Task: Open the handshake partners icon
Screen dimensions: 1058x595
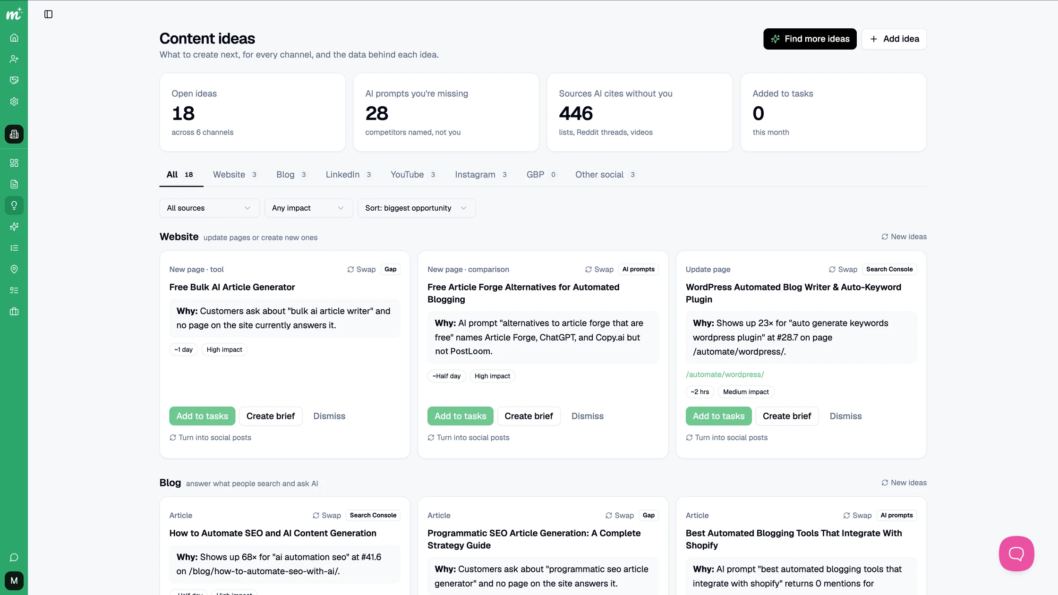Action: (x=14, y=80)
